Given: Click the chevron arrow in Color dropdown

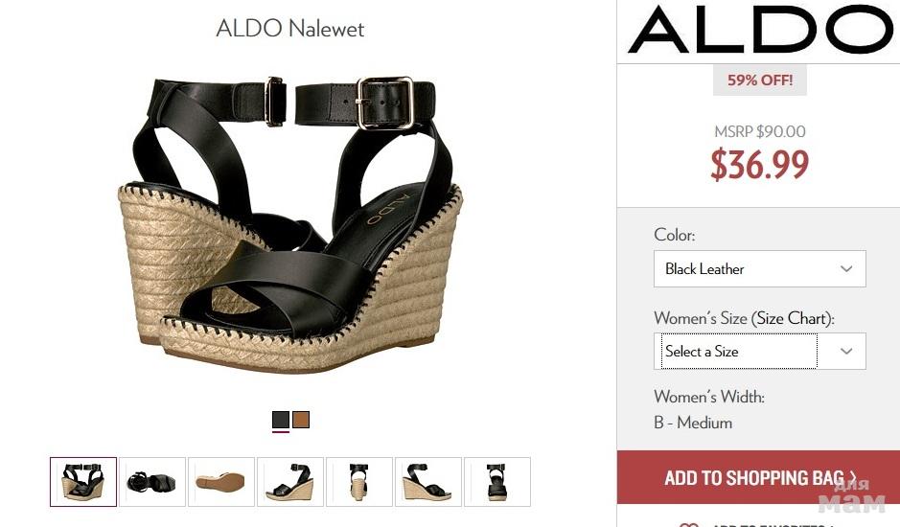Looking at the screenshot, I should pos(846,268).
